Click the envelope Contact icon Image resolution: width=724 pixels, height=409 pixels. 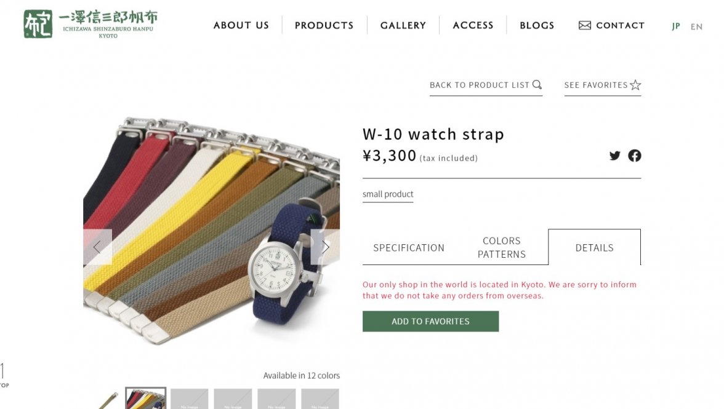(585, 25)
